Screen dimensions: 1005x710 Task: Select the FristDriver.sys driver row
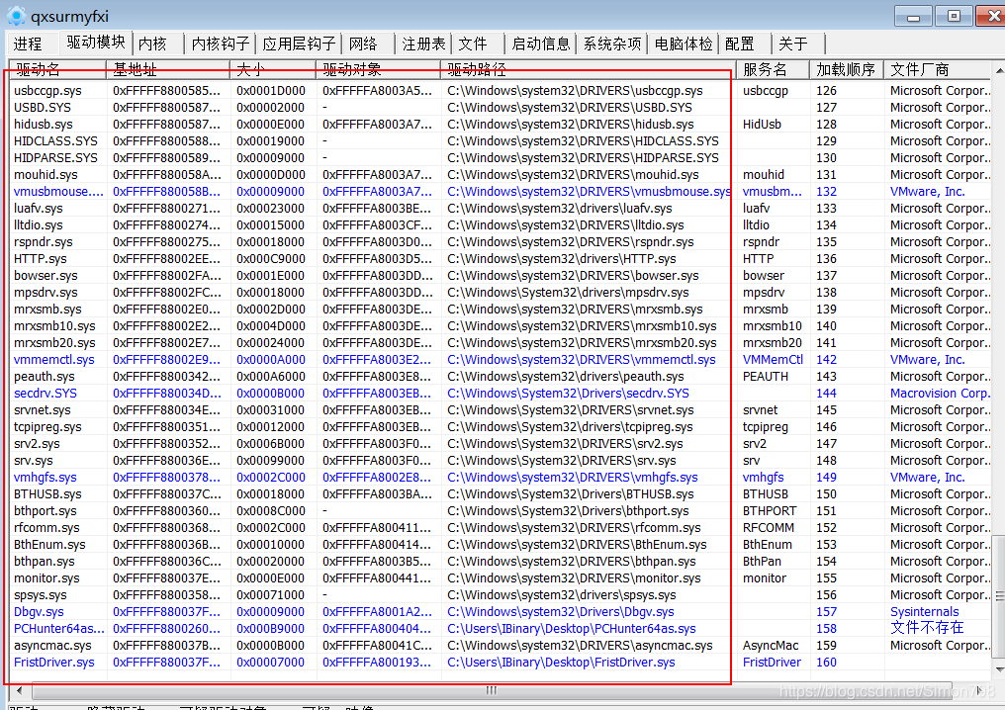pyautogui.click(x=502, y=662)
